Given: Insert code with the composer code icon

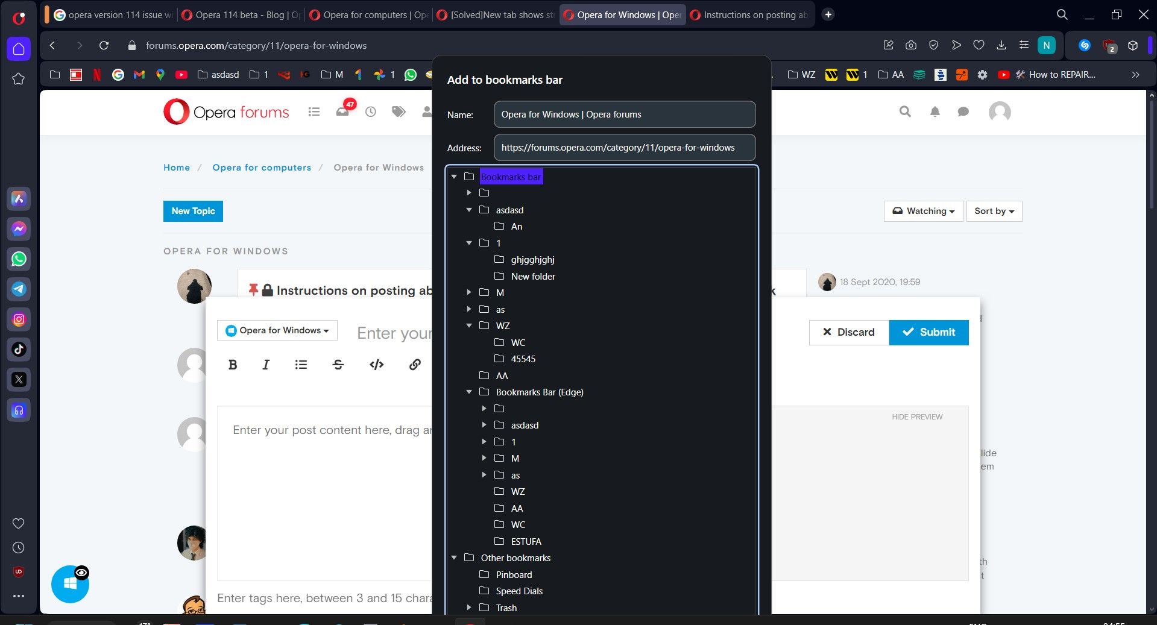Looking at the screenshot, I should tap(376, 365).
